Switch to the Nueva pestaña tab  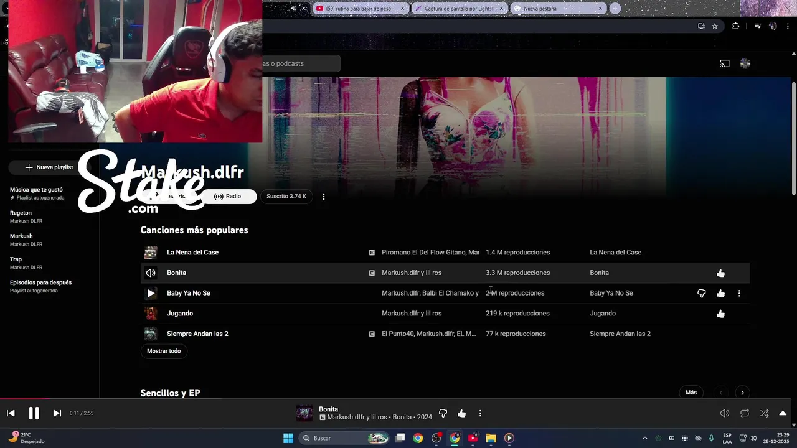pos(558,9)
